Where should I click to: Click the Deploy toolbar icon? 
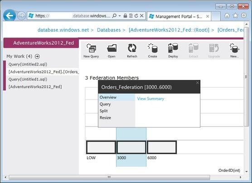coord(173,51)
